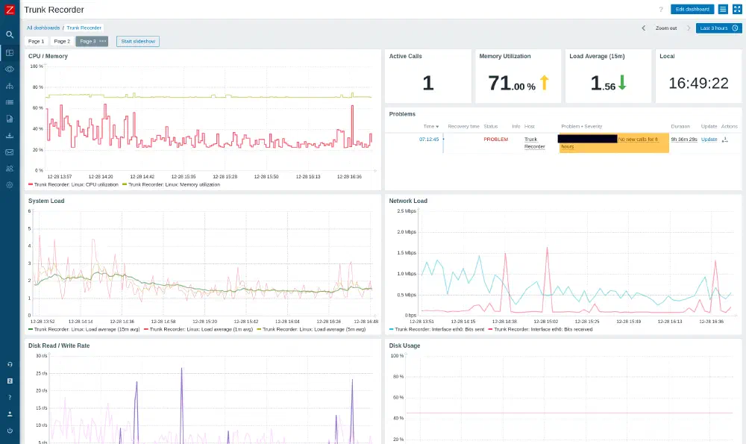Image resolution: width=746 pixels, height=444 pixels.
Task: Open the Users icon in sidebar
Action: [x=10, y=169]
